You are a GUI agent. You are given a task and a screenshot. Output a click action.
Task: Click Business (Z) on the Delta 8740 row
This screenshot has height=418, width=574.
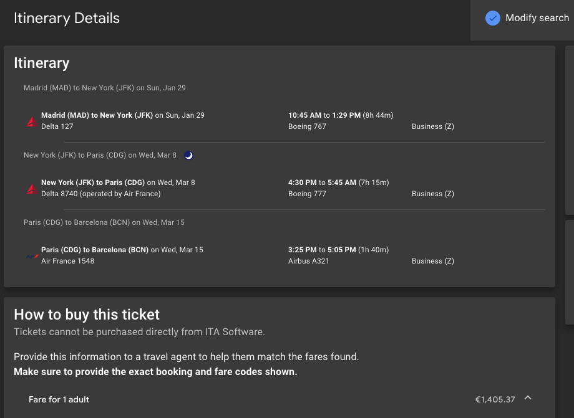433,194
